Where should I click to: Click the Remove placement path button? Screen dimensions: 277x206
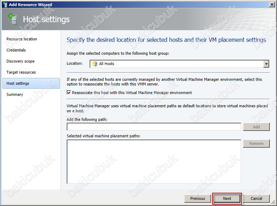[x=256, y=143]
